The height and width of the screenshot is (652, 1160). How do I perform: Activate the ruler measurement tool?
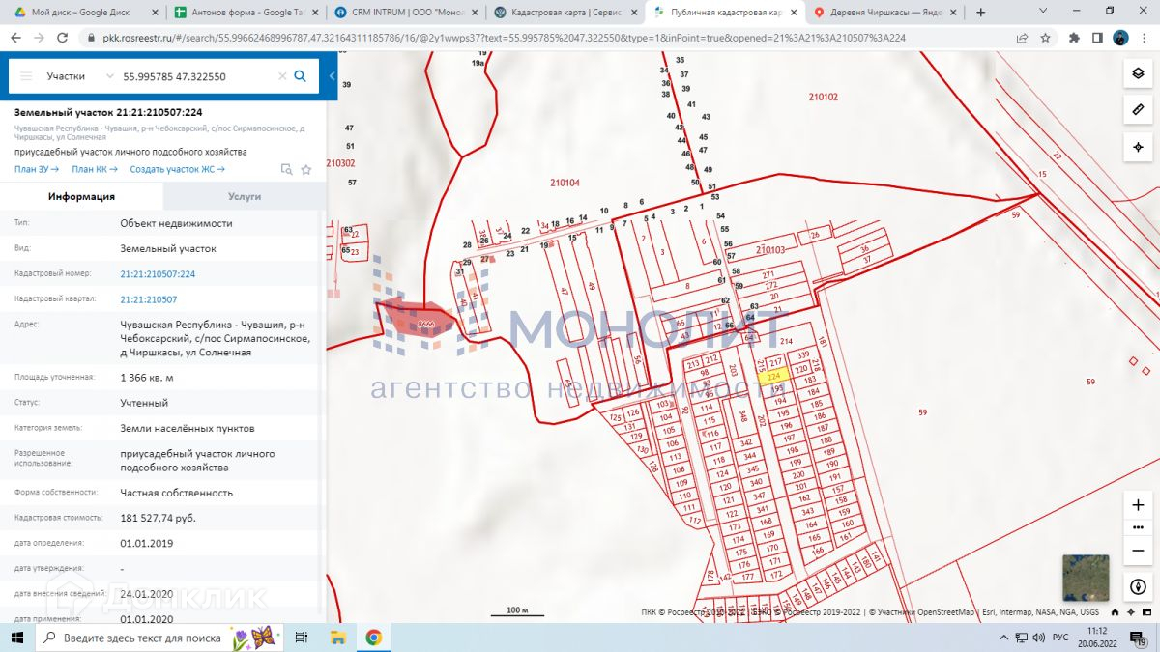(1138, 110)
